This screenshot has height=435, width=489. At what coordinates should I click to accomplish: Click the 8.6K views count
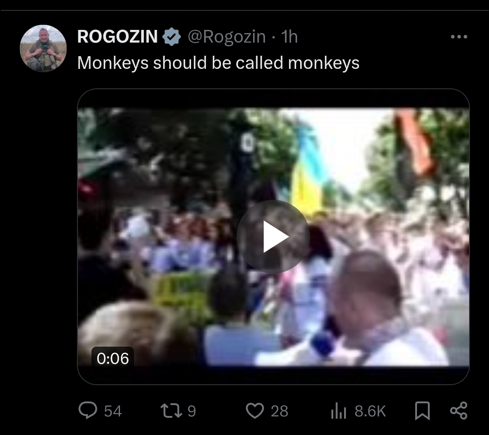pos(370,411)
